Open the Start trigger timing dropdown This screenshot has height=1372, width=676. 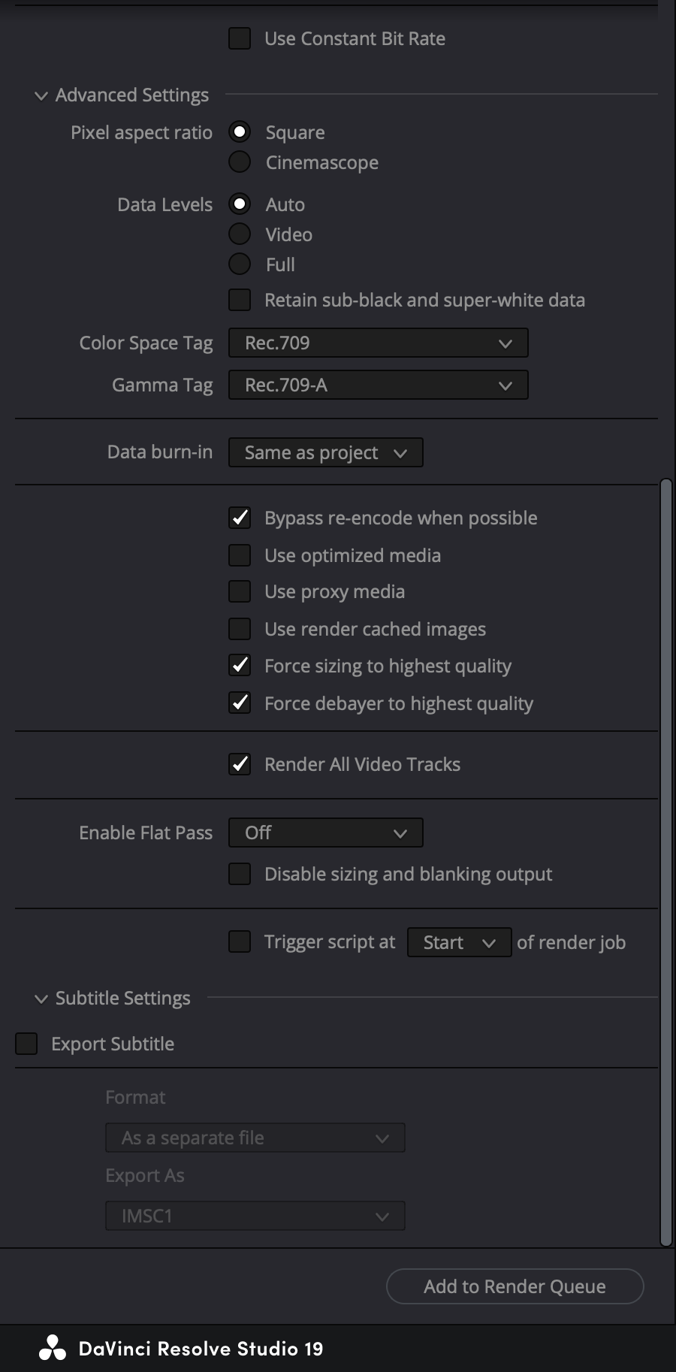(x=458, y=942)
